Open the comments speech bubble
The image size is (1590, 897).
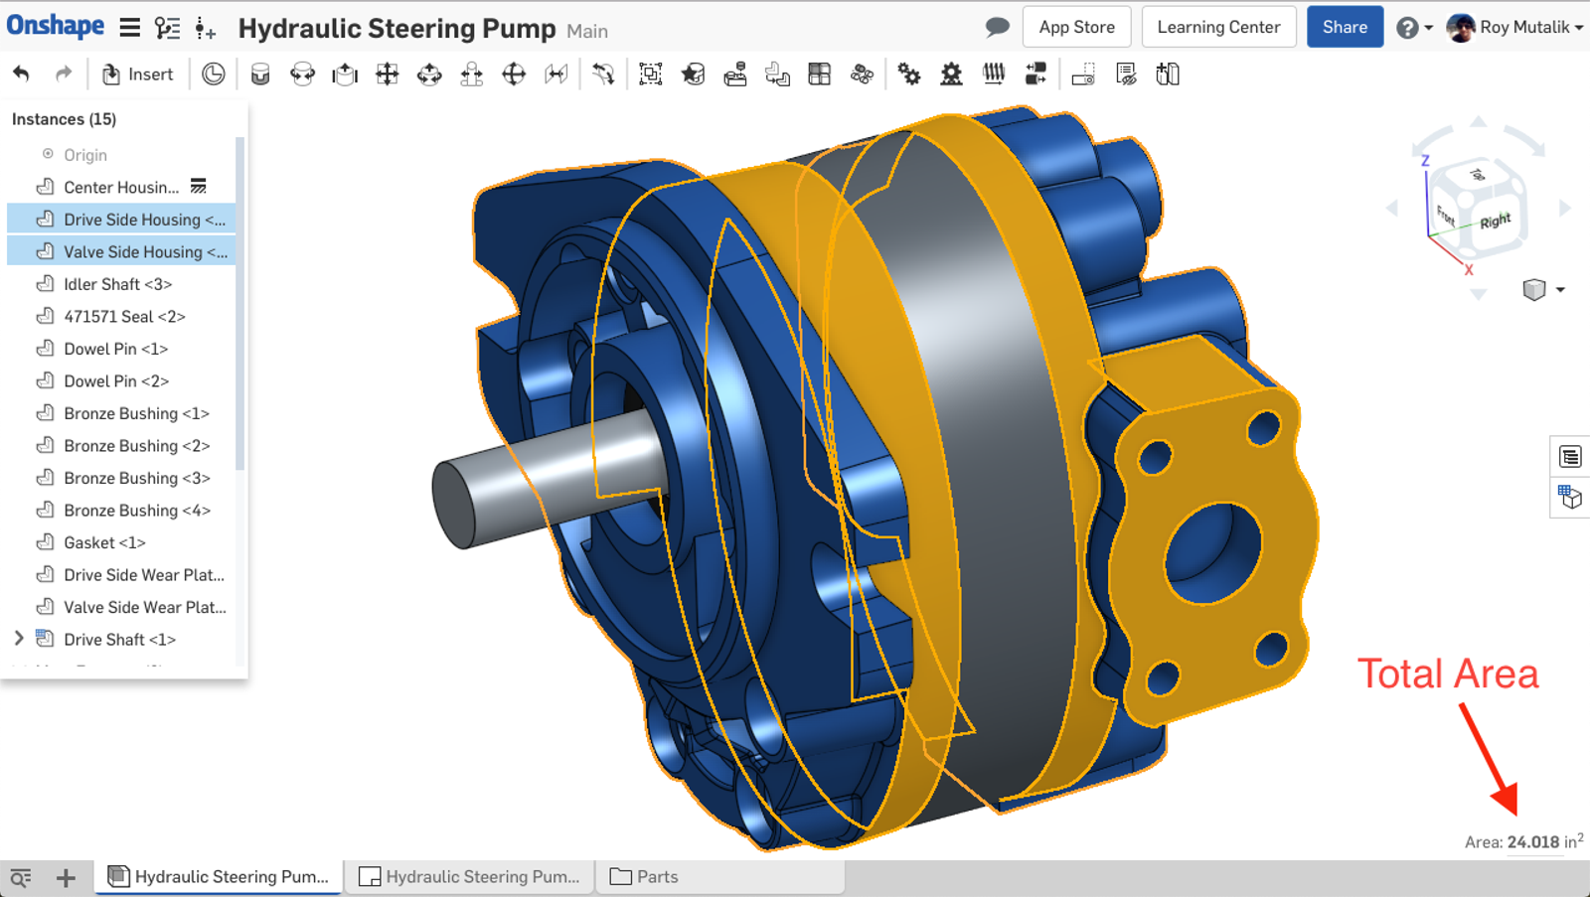coord(997,27)
